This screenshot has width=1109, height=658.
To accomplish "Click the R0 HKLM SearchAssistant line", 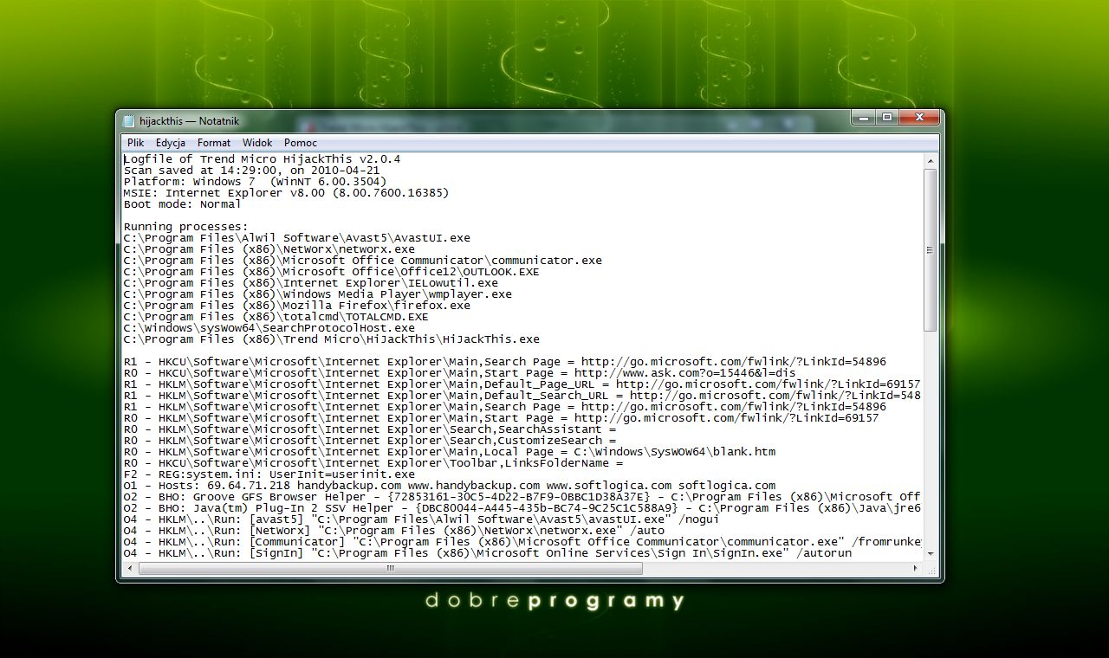I will click(x=369, y=429).
